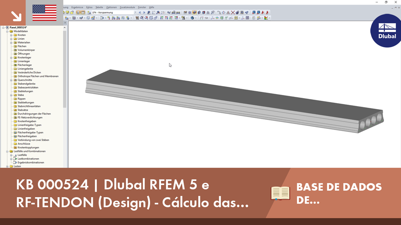
Task: Collapse Lastfälle und Kombinationen node
Action: [7, 151]
